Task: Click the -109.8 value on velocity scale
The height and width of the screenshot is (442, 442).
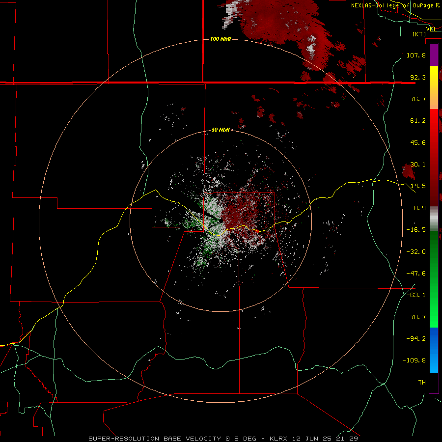Action: coord(414,360)
